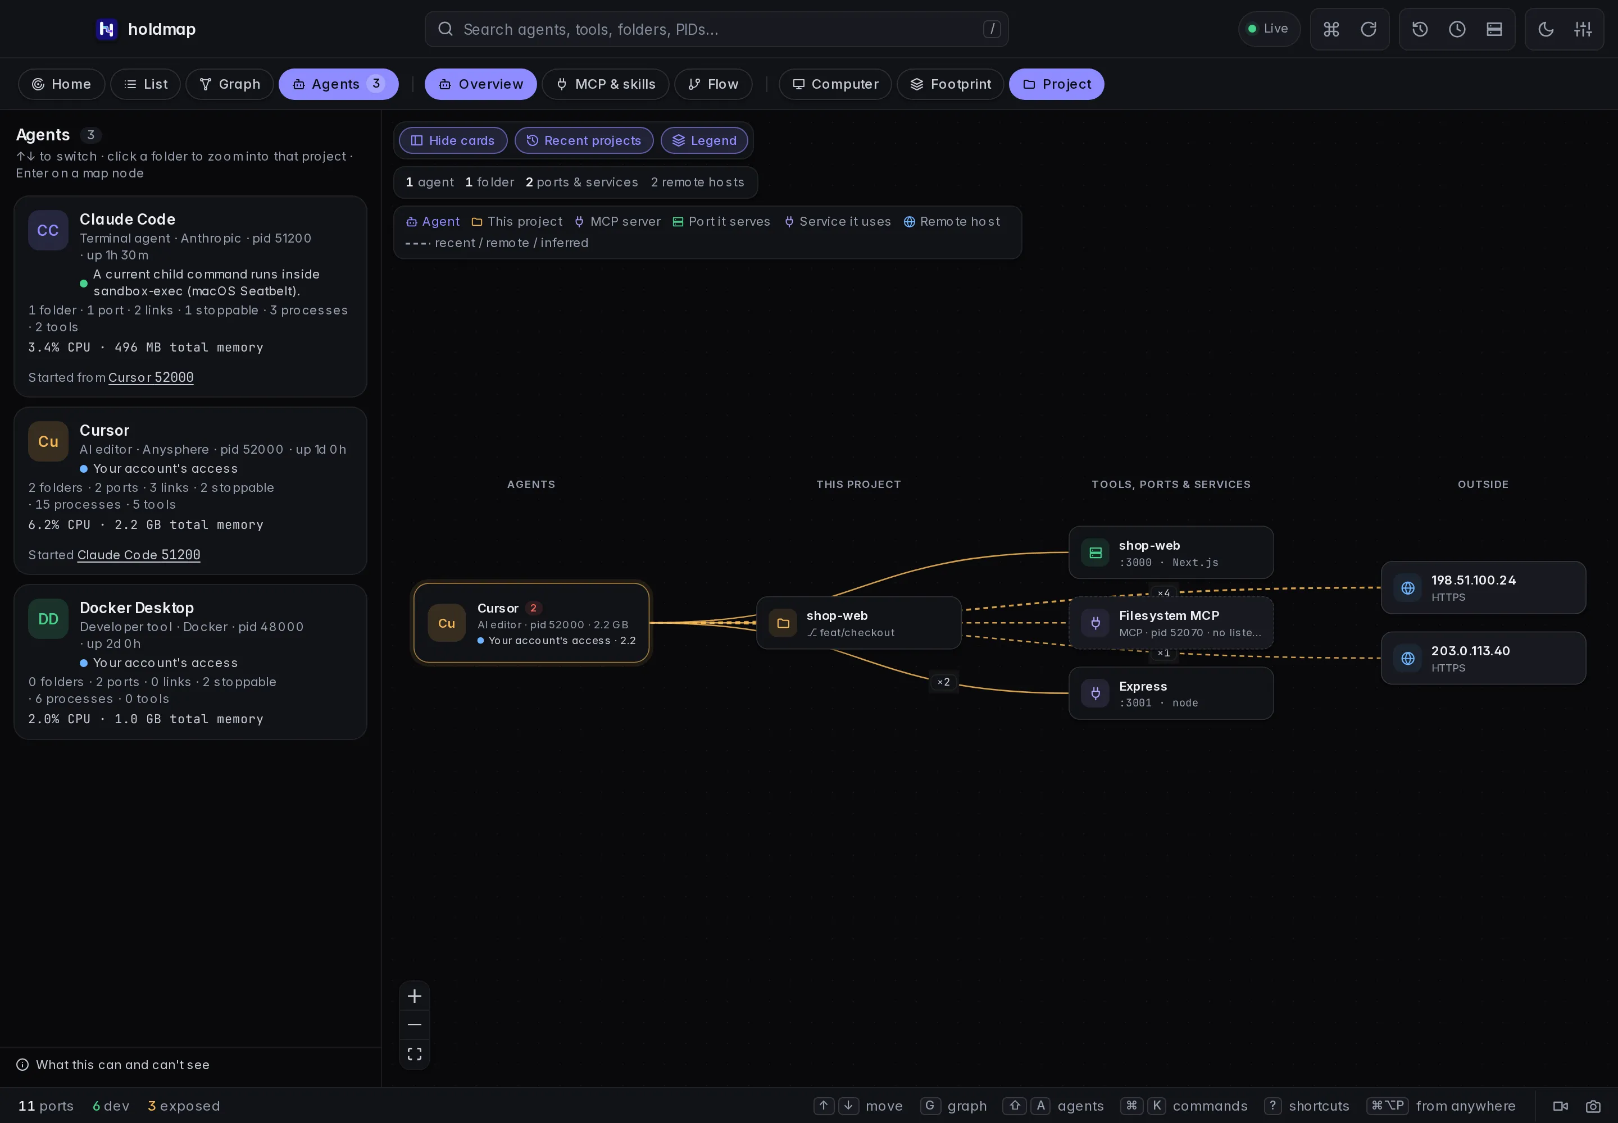Open Recent projects
Viewport: 1618px width, 1123px height.
click(x=584, y=140)
